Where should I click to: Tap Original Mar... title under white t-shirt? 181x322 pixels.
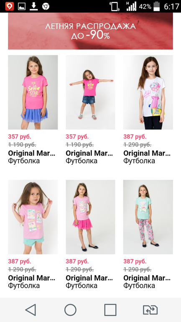click(147, 153)
